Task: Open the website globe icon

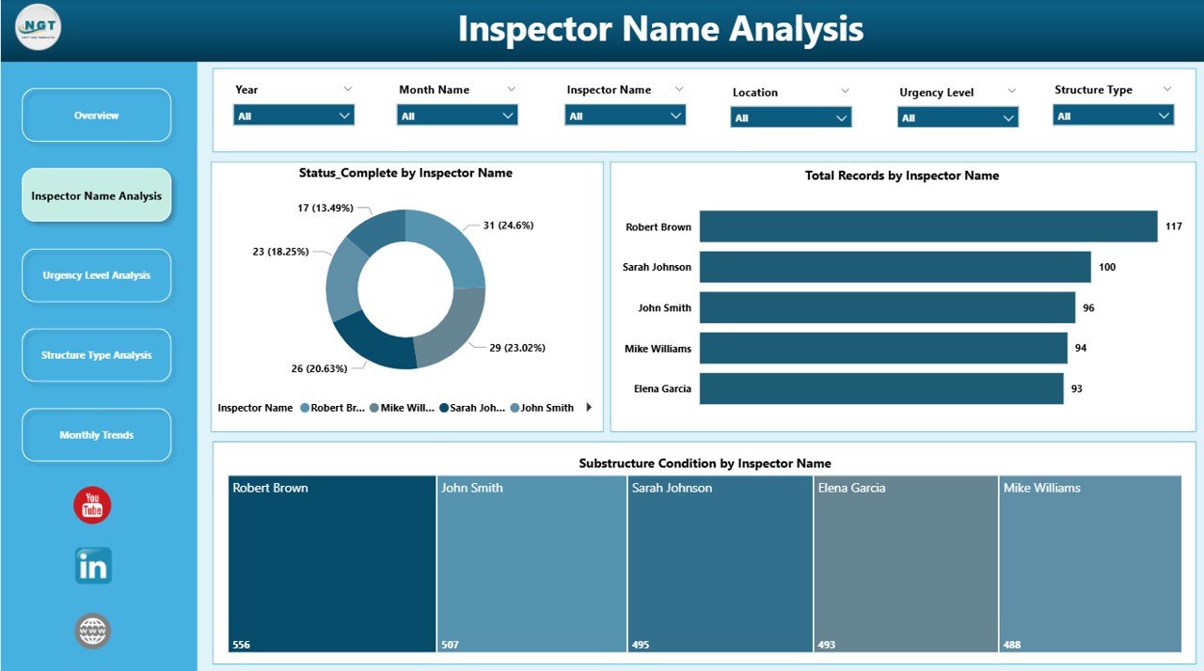Action: click(91, 631)
